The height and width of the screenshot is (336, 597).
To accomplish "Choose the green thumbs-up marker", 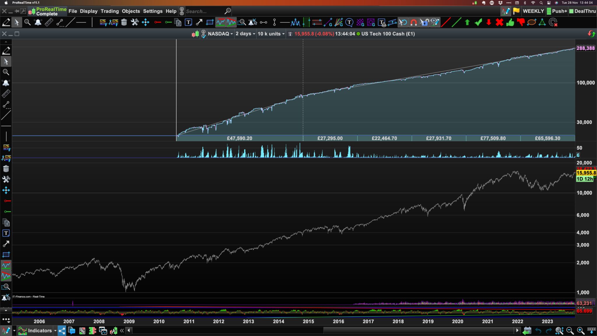I will tap(510, 22).
